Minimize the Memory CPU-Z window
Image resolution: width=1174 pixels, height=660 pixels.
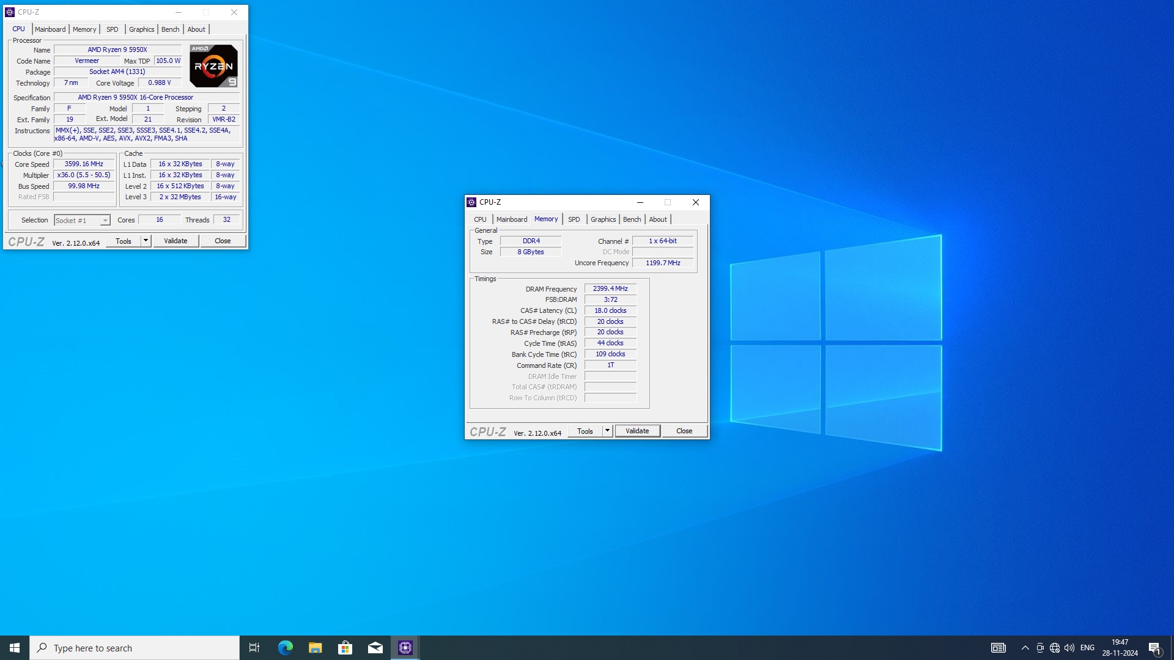[640, 202]
